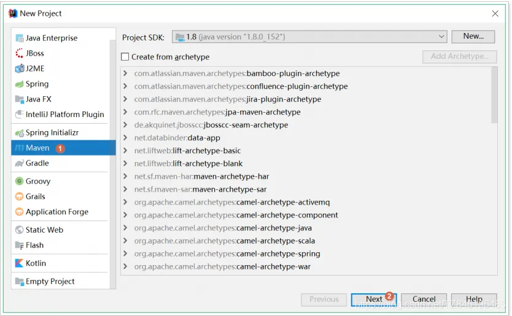Select camel-archetype-scala row text

(x=225, y=241)
